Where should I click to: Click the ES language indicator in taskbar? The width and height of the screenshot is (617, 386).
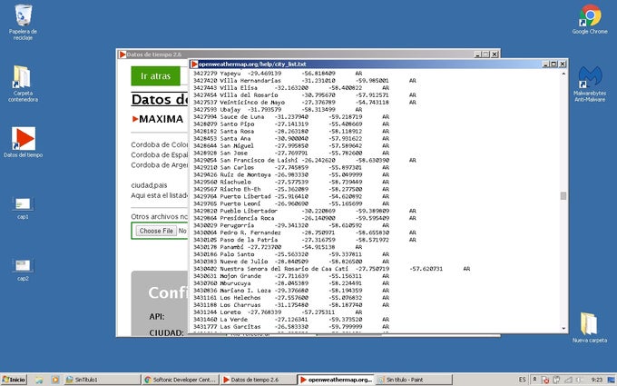522,380
